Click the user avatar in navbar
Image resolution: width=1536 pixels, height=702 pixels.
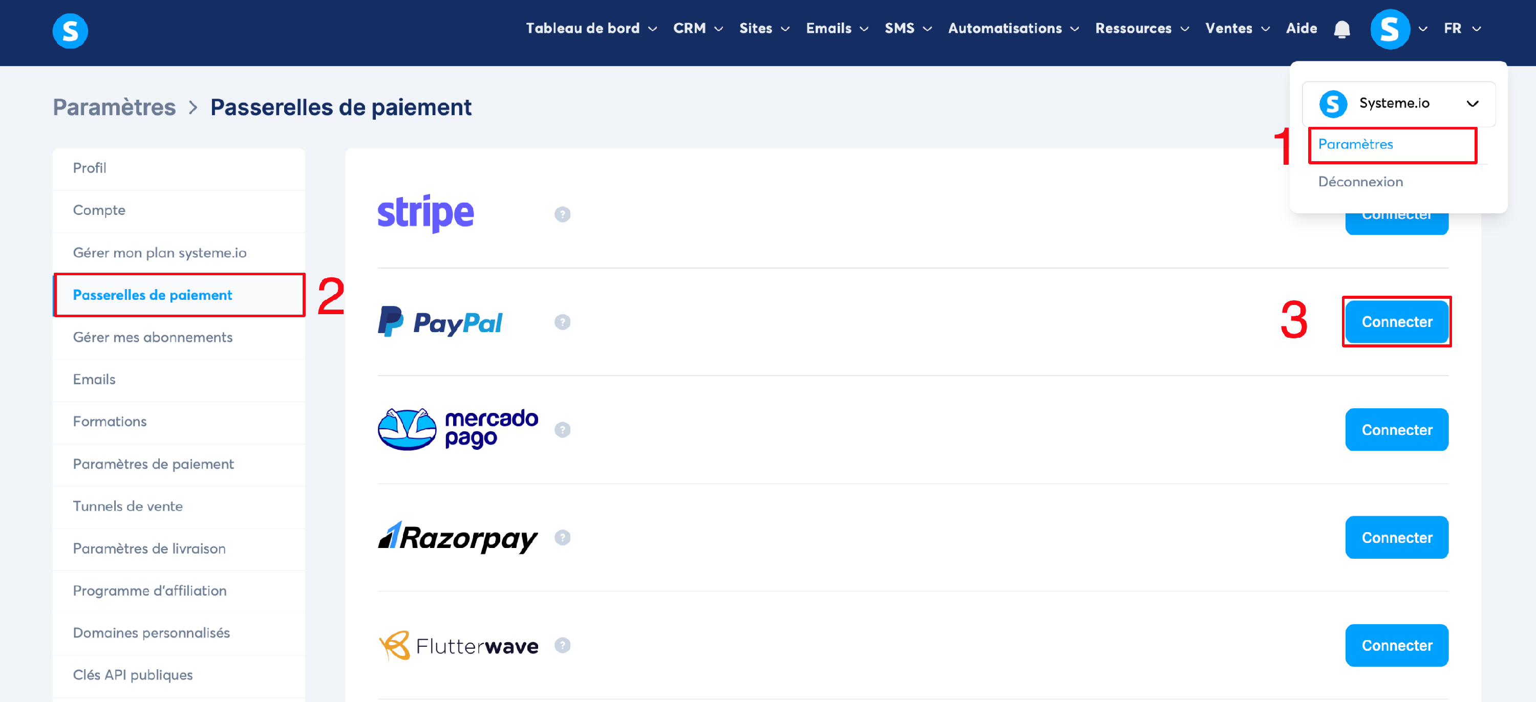coord(1390,29)
